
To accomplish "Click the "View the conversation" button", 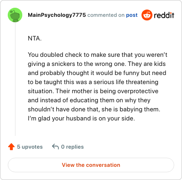I will tap(91, 165).
